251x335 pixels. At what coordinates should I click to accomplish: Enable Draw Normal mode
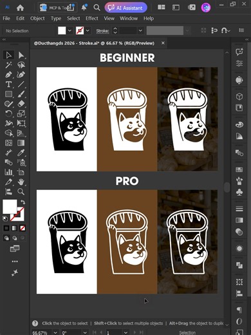pos(6,238)
